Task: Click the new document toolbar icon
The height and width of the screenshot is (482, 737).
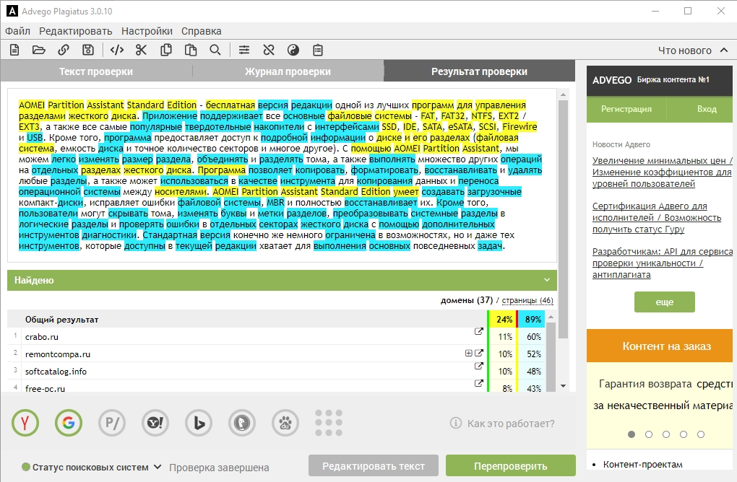Action: pyautogui.click(x=14, y=50)
